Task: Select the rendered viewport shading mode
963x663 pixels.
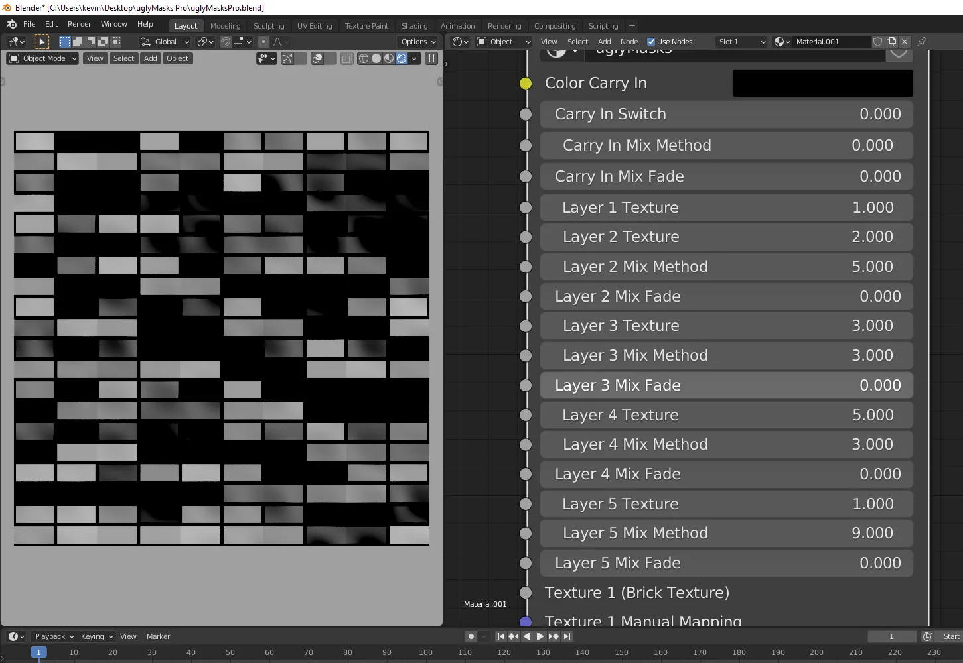Action: tap(402, 58)
